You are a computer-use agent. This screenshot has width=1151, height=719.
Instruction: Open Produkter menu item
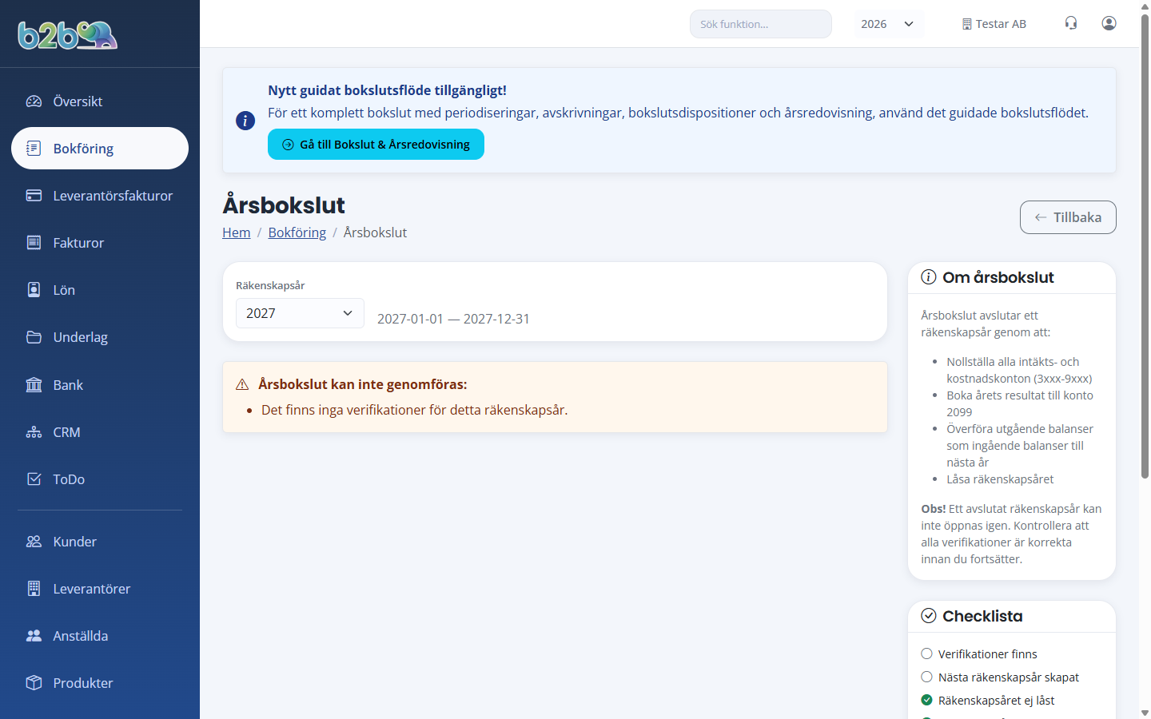pos(100,683)
